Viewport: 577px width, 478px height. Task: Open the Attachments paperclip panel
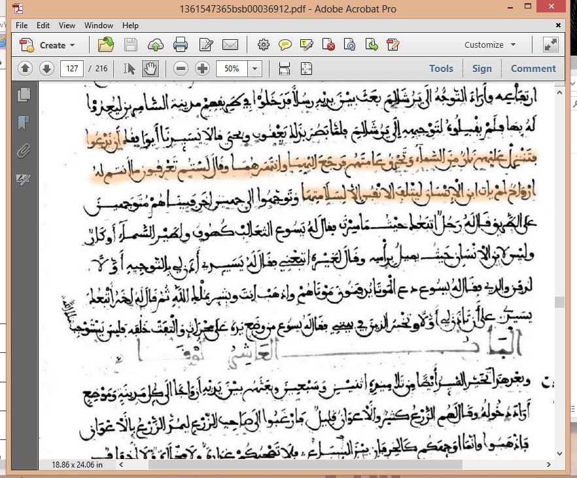click(24, 151)
